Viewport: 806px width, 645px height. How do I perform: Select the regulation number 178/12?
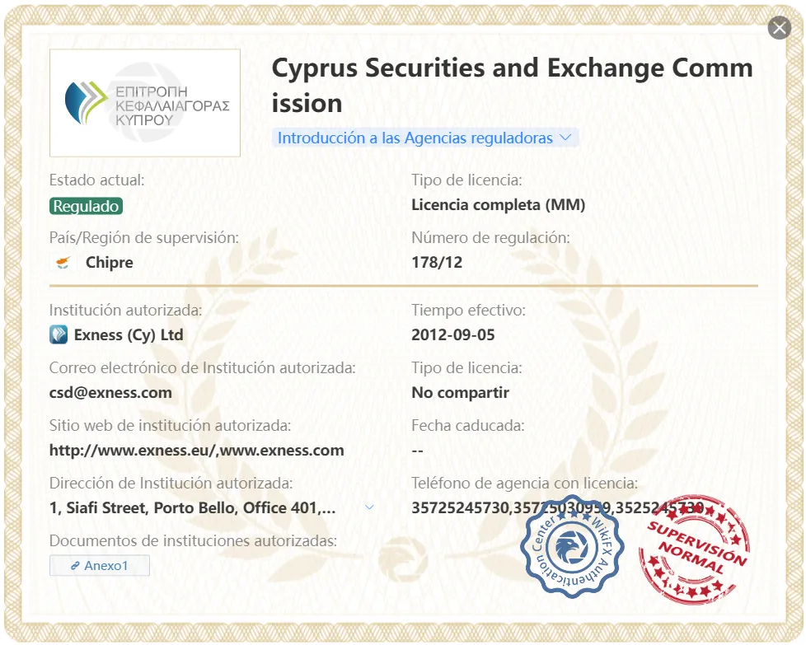437,262
